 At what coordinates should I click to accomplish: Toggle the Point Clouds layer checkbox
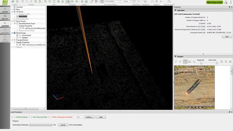click(x=15, y=21)
